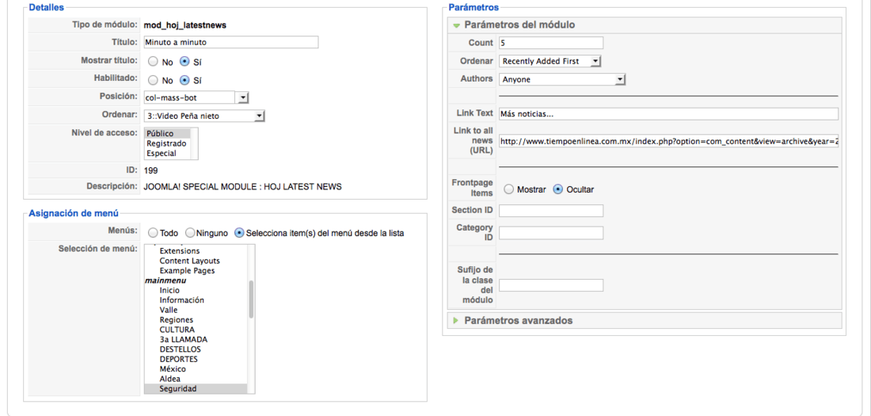Open Recently Added First ordering dropdown
871x416 pixels.
[x=550, y=61]
